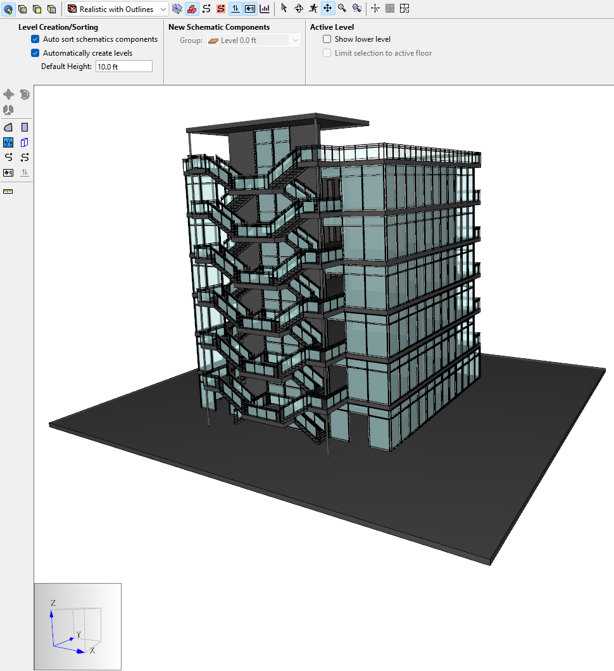The image size is (614, 671).
Task: Click the greyed up-down arrows tool in left toolbar
Action: pyautogui.click(x=25, y=173)
